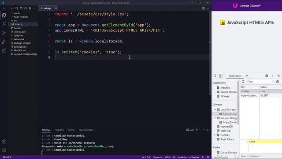
Task: Select Trust Tokens in Storage section
Action: (x=227, y=140)
